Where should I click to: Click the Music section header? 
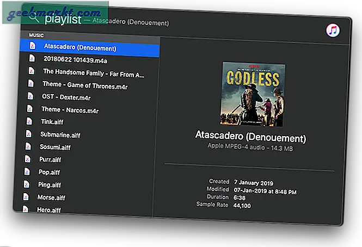click(37, 35)
